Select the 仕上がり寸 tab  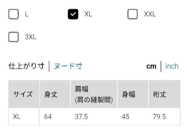coord(27,66)
